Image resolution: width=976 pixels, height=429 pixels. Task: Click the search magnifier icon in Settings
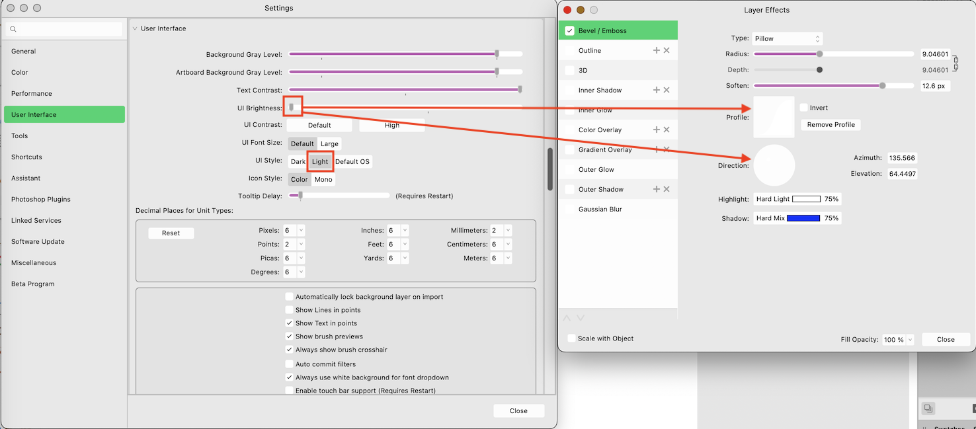[x=13, y=29]
